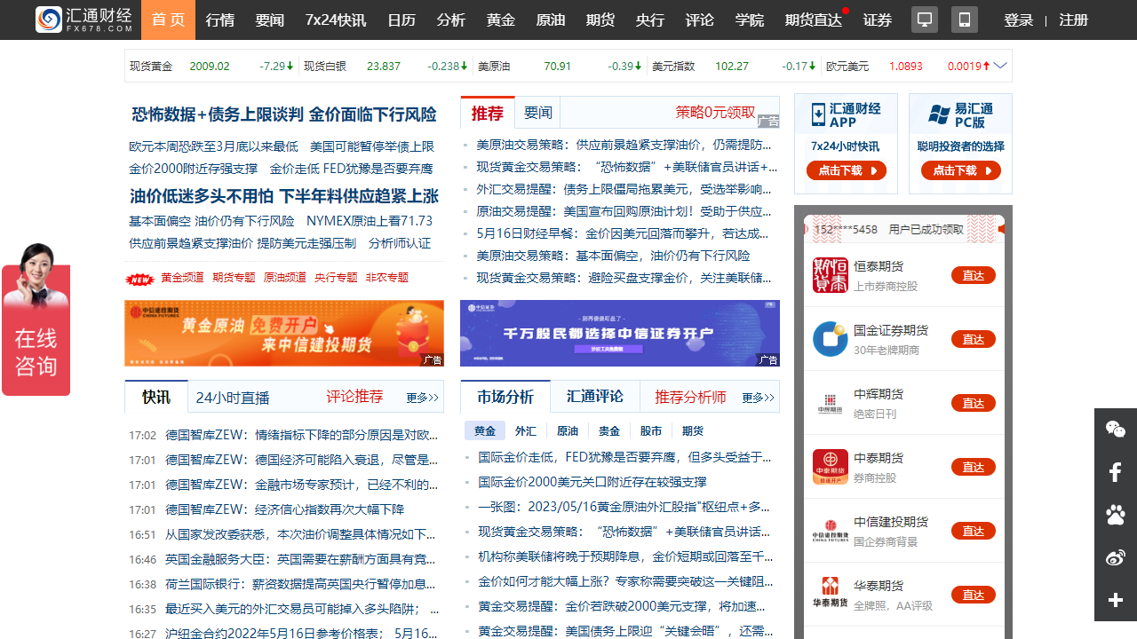1137x639 pixels.
Task: Select the 外汇 tab under 市场分析
Action: tap(524, 430)
